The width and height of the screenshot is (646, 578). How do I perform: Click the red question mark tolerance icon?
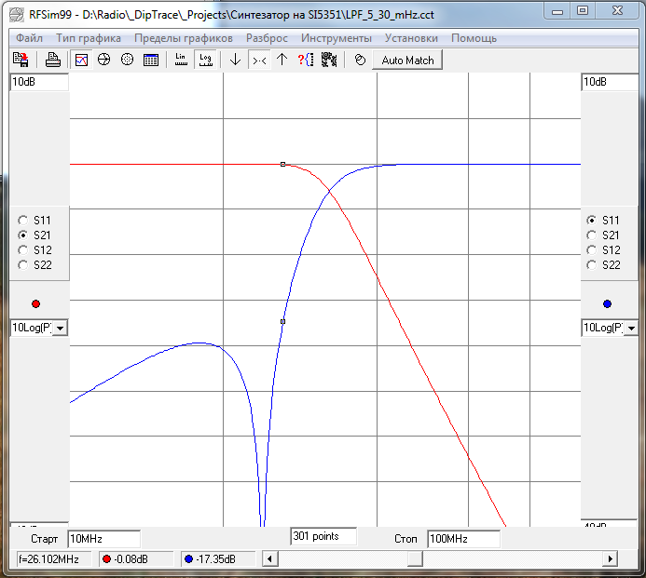[305, 60]
